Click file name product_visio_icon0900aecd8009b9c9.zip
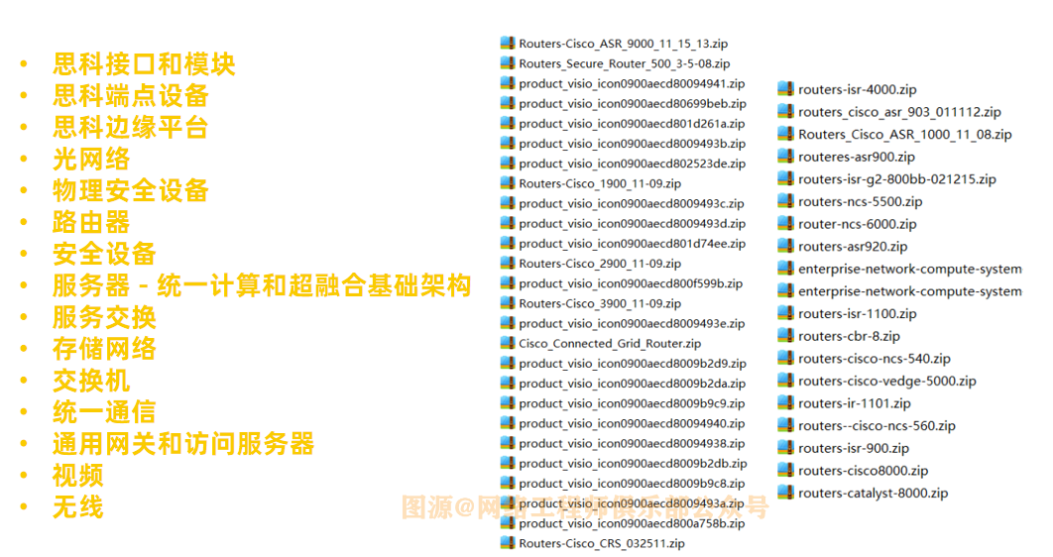Image resolution: width=1053 pixels, height=557 pixels. click(x=632, y=403)
